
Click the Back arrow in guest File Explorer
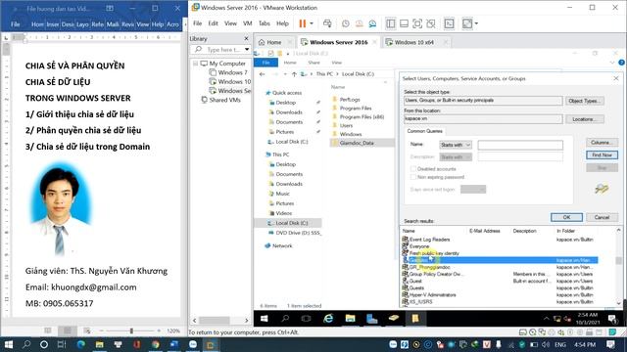pos(262,74)
